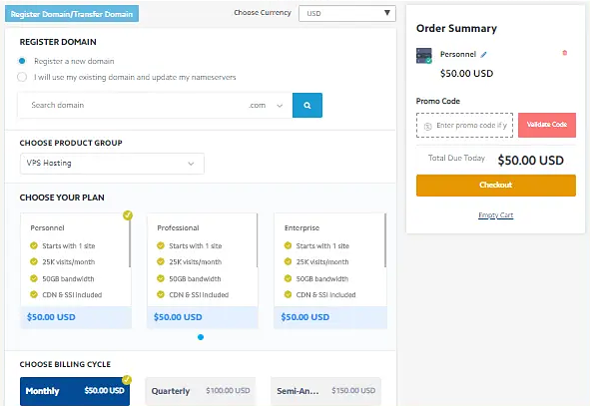Click the Empty Cart link
This screenshot has width=590, height=406.
[x=495, y=215]
